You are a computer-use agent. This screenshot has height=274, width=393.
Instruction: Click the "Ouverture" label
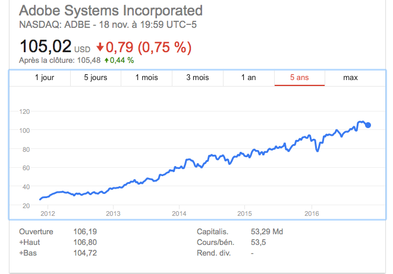pos(36,231)
